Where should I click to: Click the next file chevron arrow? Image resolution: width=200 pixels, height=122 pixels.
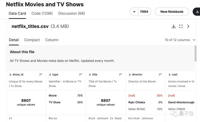(x=188, y=26)
